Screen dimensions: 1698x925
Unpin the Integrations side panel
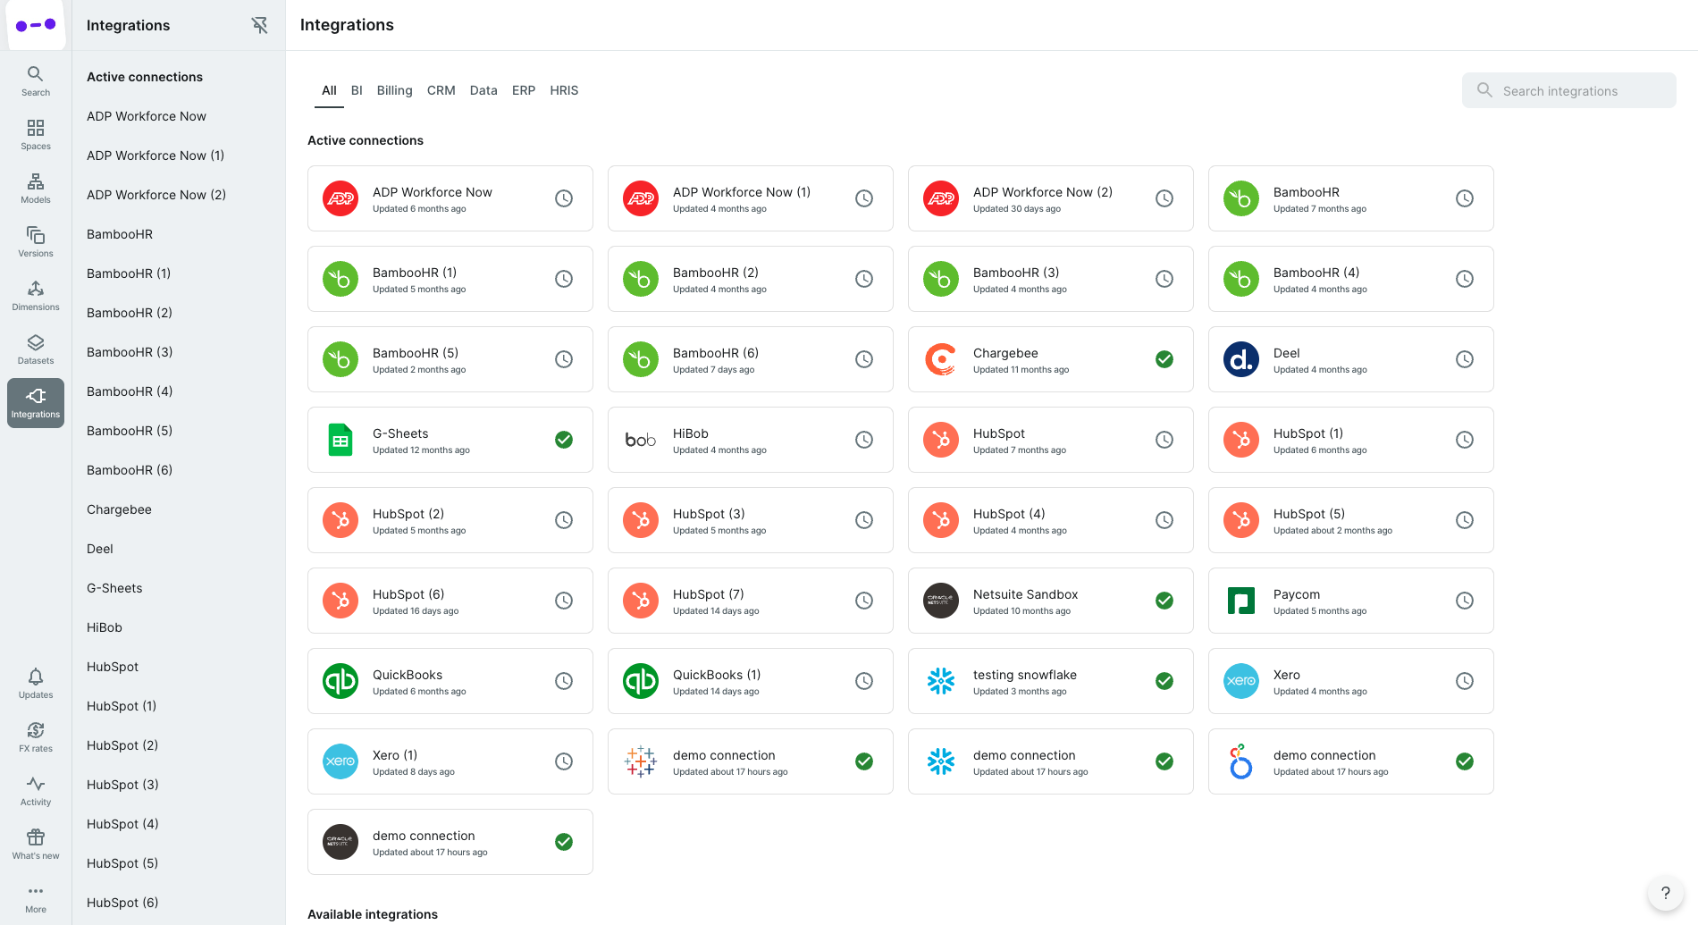(x=259, y=25)
